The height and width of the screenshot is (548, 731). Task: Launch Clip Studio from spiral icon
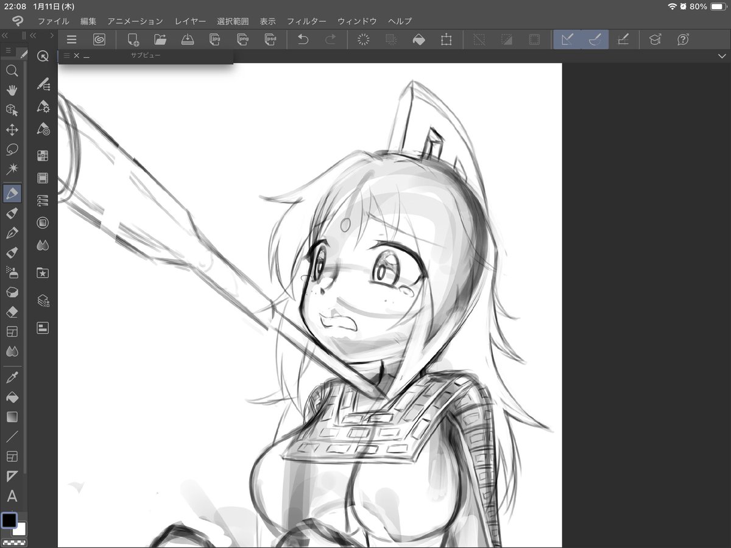click(x=99, y=40)
